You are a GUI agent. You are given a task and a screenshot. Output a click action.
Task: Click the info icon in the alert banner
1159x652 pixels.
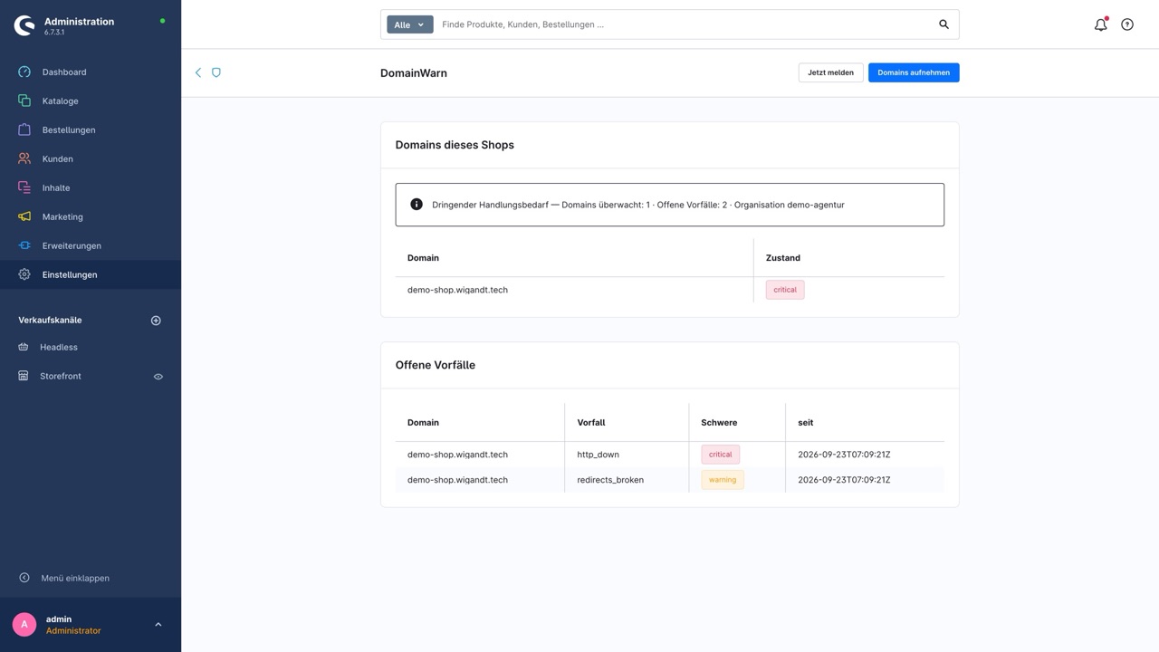417,205
